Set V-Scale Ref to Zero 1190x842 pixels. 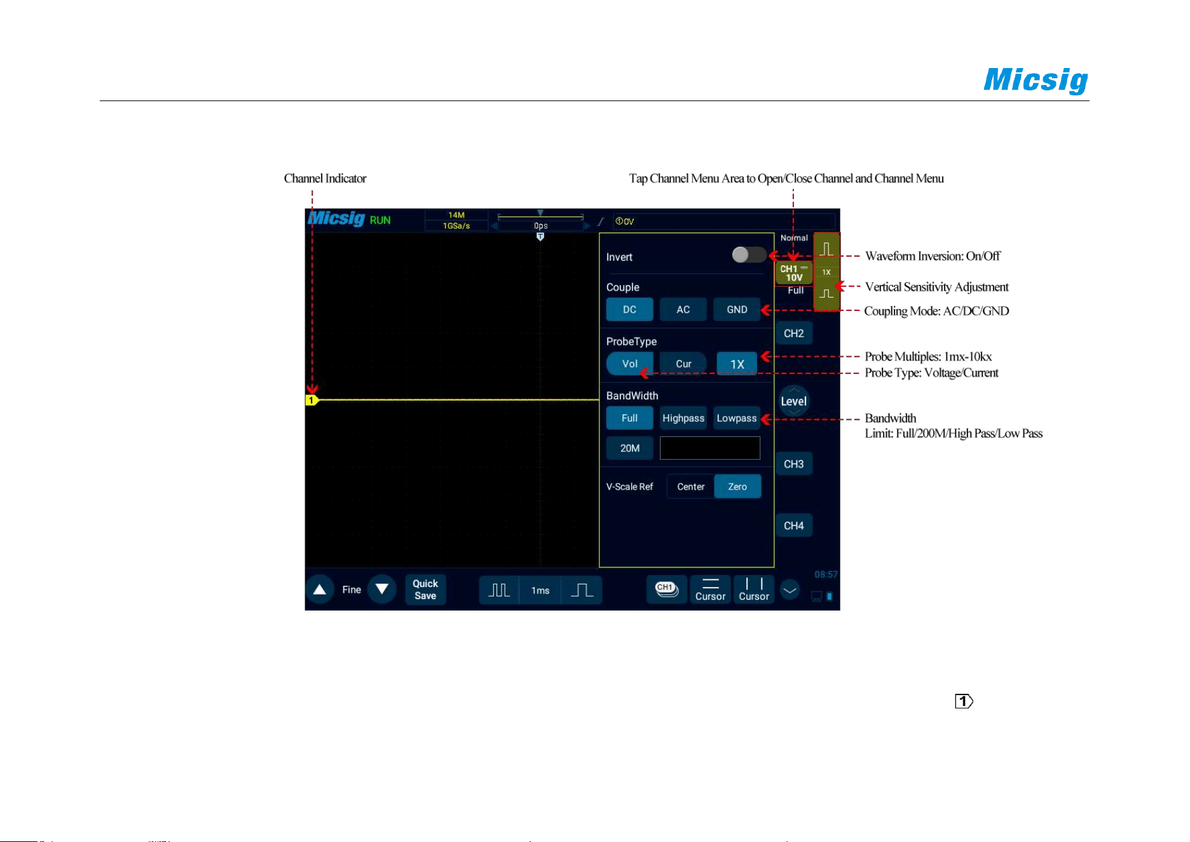pos(737,487)
